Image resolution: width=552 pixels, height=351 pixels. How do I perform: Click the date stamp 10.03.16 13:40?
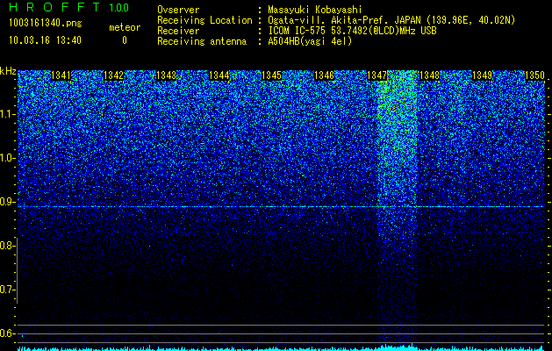(x=45, y=40)
